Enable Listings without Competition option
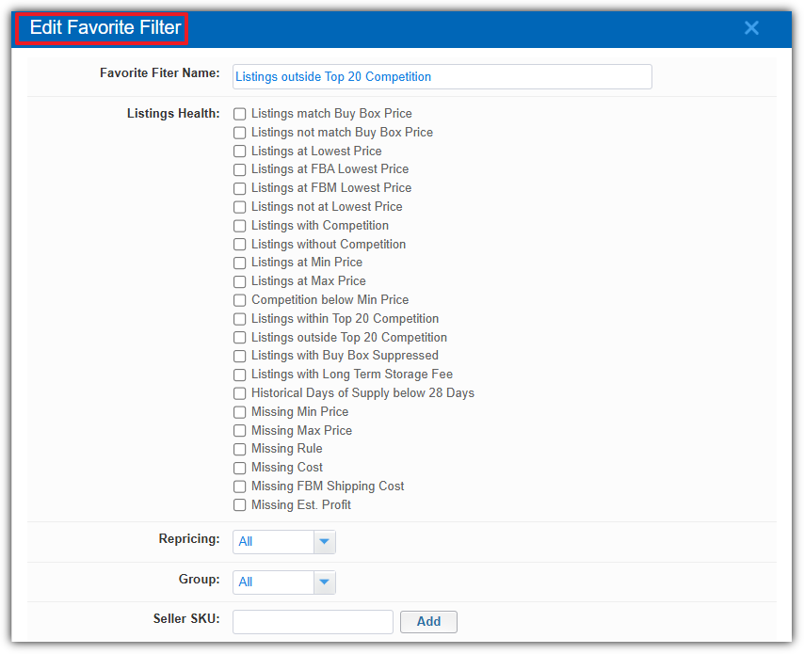 point(239,245)
